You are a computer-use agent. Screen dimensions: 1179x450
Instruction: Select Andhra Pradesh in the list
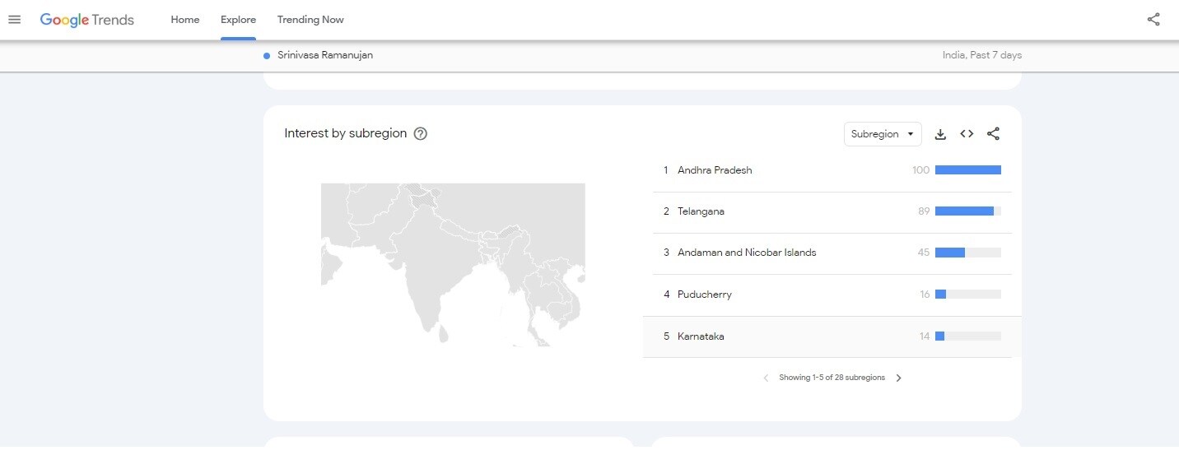[715, 170]
